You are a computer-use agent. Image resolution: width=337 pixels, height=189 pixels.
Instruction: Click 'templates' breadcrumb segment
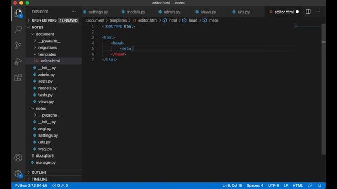tap(118, 20)
